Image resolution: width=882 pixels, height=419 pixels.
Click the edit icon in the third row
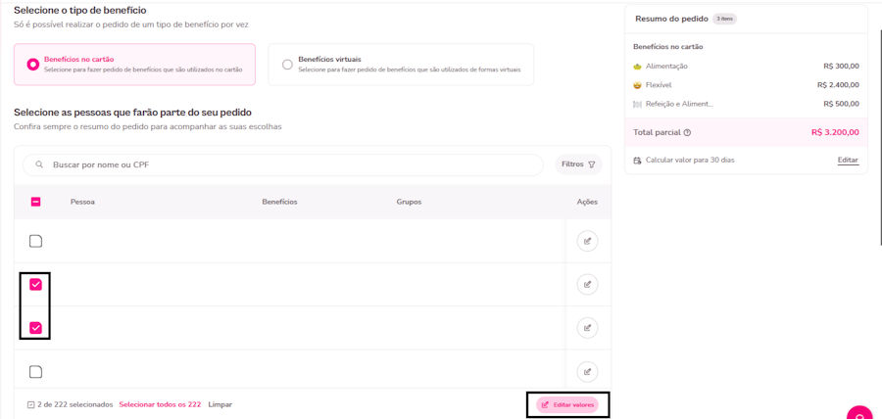coord(587,328)
